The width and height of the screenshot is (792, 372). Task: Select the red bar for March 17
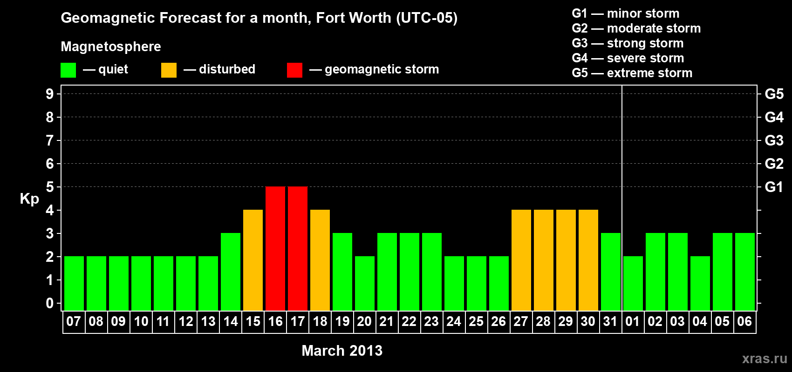(x=298, y=248)
